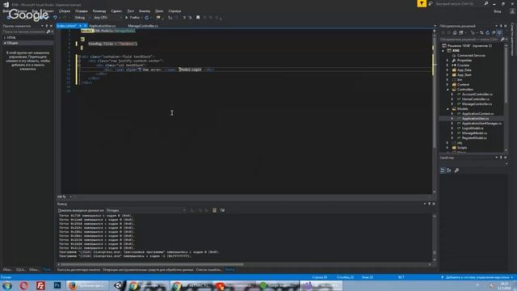Open the notifications flag icon
This screenshot has height=291, width=517.
[422, 3]
